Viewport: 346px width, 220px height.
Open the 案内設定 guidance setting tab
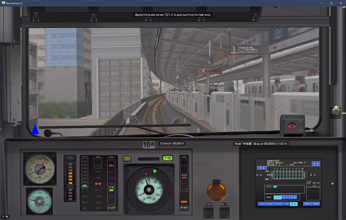point(270,204)
